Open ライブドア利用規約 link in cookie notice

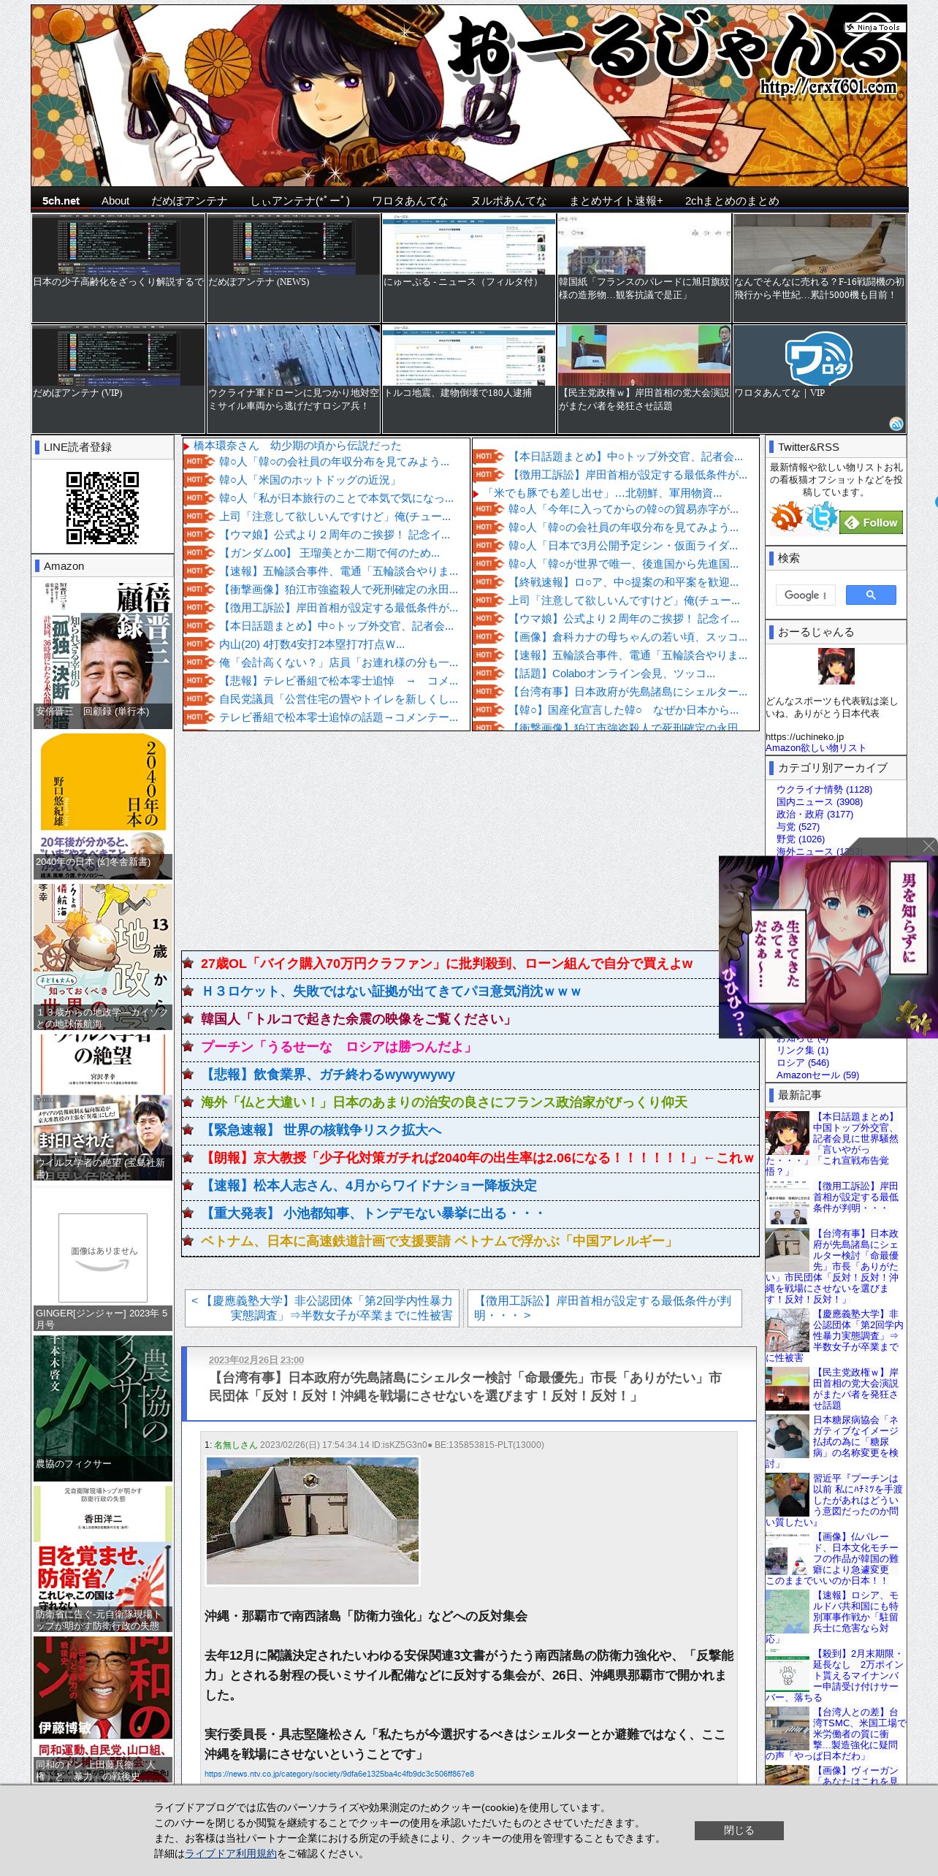pos(231,1853)
